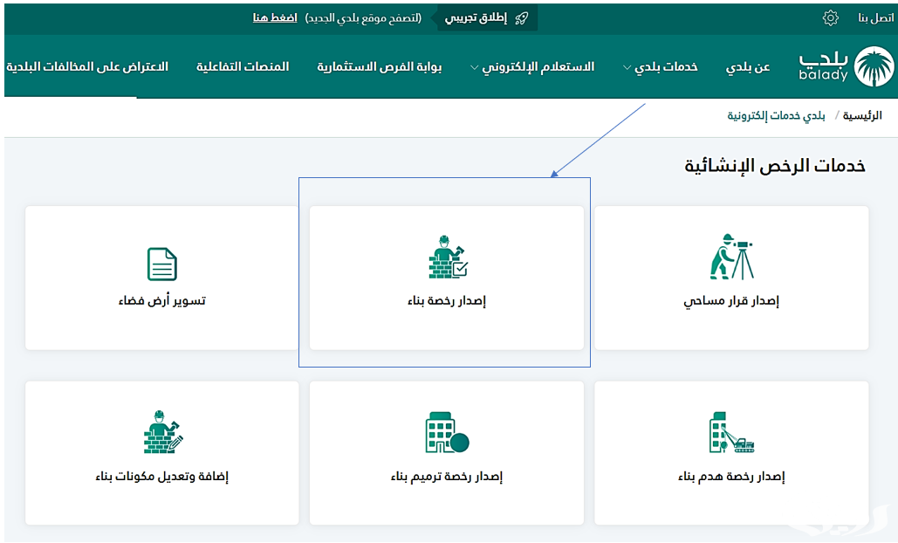Viewport: 898px width, 543px height.
Task: Open the إصدار رخصة ترميم بناء label
Action: click(x=447, y=477)
